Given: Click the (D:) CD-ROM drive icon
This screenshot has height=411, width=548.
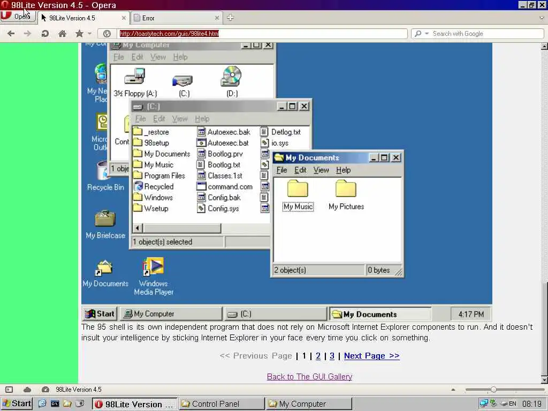Looking at the screenshot, I should point(232,82).
